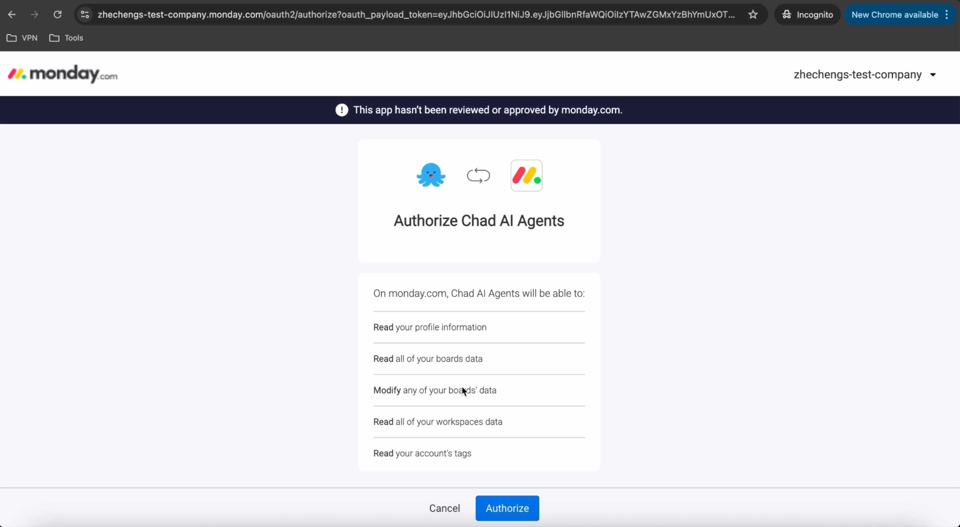Click the Chad AI Agents octopus icon
The width and height of the screenshot is (960, 527).
(431, 175)
